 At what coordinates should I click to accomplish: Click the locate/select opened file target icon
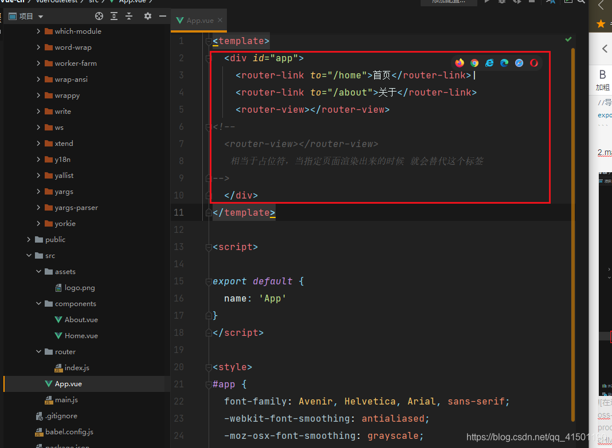point(99,16)
